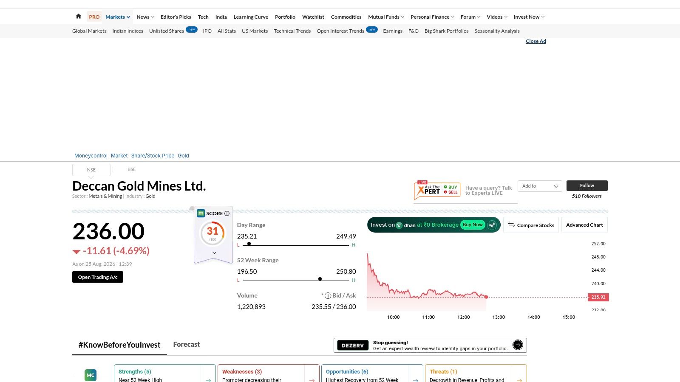The height and width of the screenshot is (382, 680).
Task: Click the Ask The Xpert live banner
Action: click(437, 190)
